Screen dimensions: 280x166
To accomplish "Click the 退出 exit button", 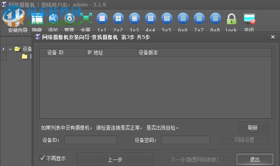I will coord(255,159).
